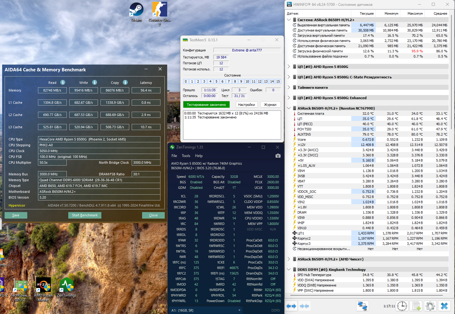The height and width of the screenshot is (314, 455).
Task: Click the expand-columns arrows icon in HWiNFO toolbar
Action: 291,306
